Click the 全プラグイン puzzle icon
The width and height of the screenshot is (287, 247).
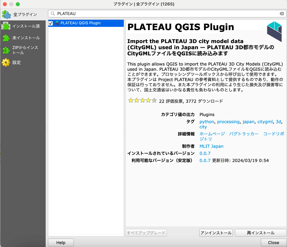(7, 15)
